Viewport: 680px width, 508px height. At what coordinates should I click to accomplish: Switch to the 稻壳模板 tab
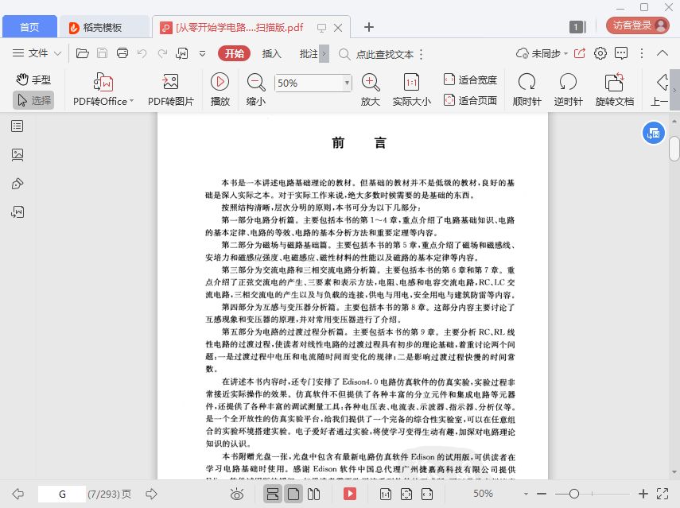pyautogui.click(x=103, y=27)
